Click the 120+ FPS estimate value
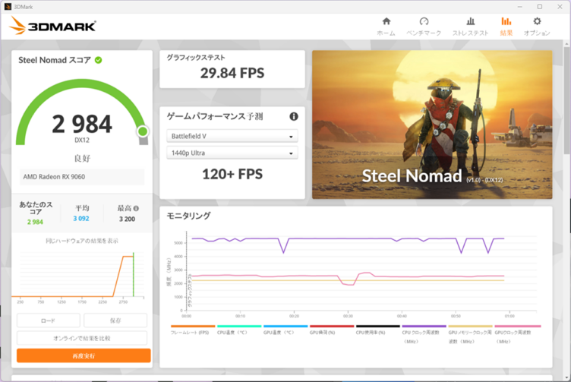Screen dimensions: 571x382 tap(232, 174)
